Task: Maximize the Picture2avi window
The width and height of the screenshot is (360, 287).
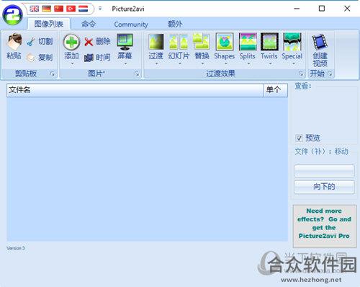Action: [322, 9]
